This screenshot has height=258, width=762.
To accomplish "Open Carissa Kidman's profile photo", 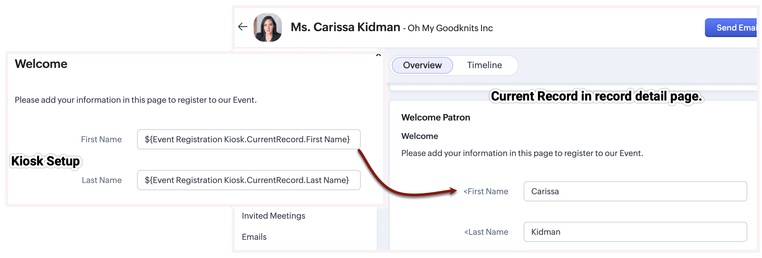I will tap(267, 28).
